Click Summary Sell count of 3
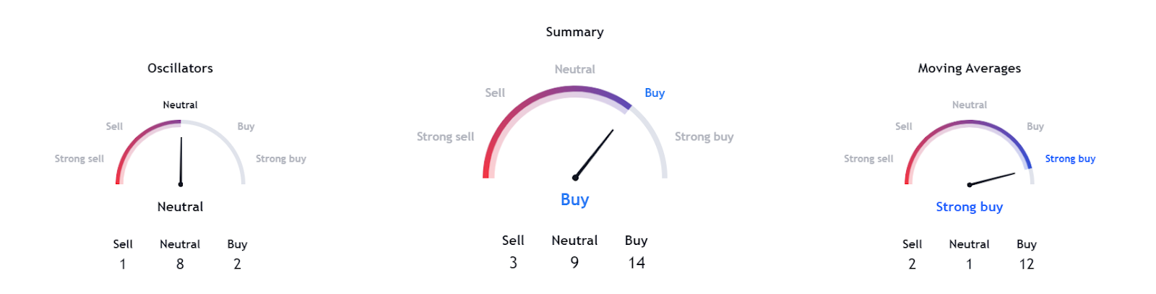This screenshot has height=294, width=1156. [x=513, y=263]
